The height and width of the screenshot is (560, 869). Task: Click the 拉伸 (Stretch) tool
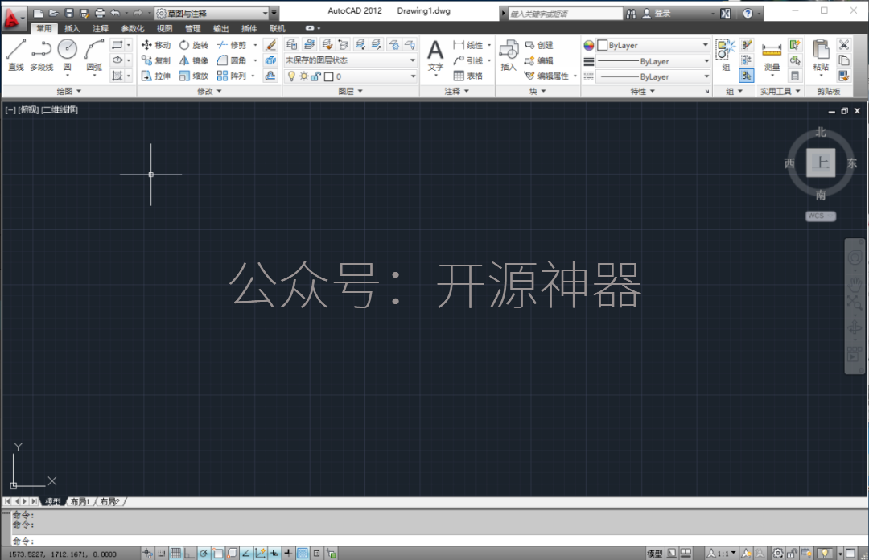(x=156, y=76)
